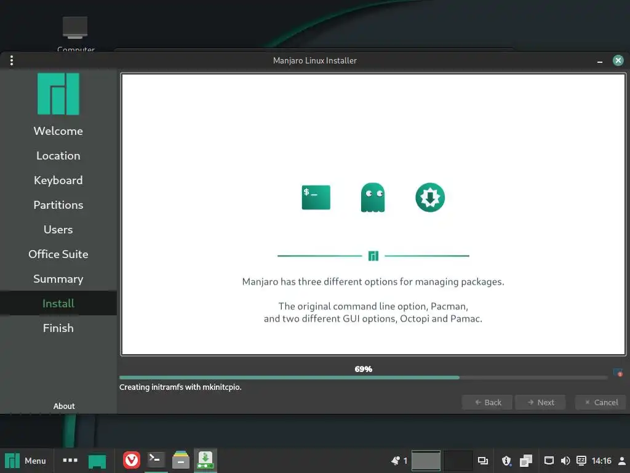Click the About button

[x=64, y=406]
